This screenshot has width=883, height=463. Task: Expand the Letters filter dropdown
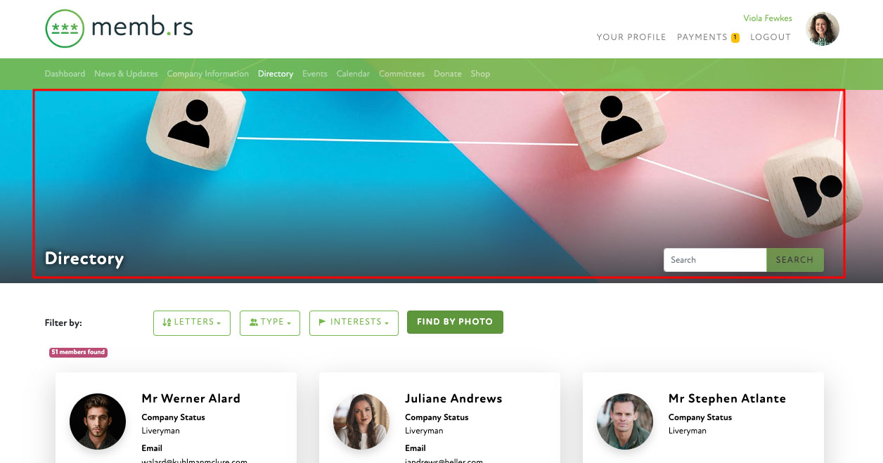[192, 322]
